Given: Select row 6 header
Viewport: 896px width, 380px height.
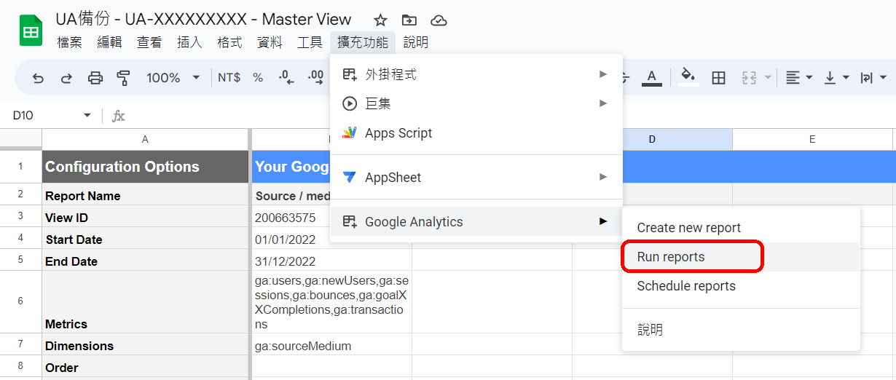Looking at the screenshot, I should pos(20,301).
